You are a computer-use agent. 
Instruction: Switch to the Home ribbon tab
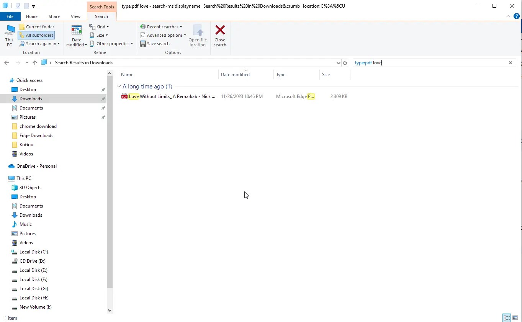(31, 16)
